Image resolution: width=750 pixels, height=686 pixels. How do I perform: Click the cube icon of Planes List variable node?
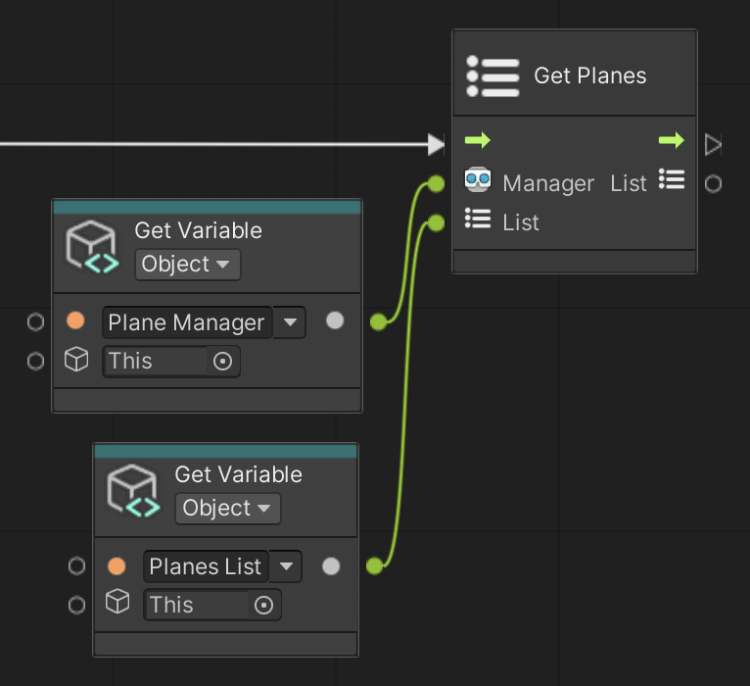click(133, 492)
